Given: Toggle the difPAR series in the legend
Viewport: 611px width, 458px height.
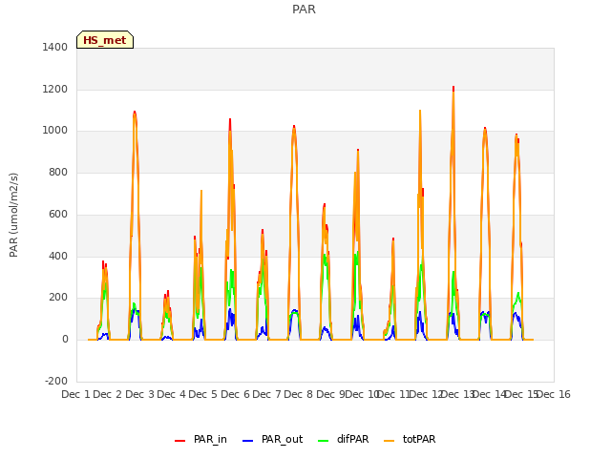Looking at the screenshot, I should pos(344,439).
